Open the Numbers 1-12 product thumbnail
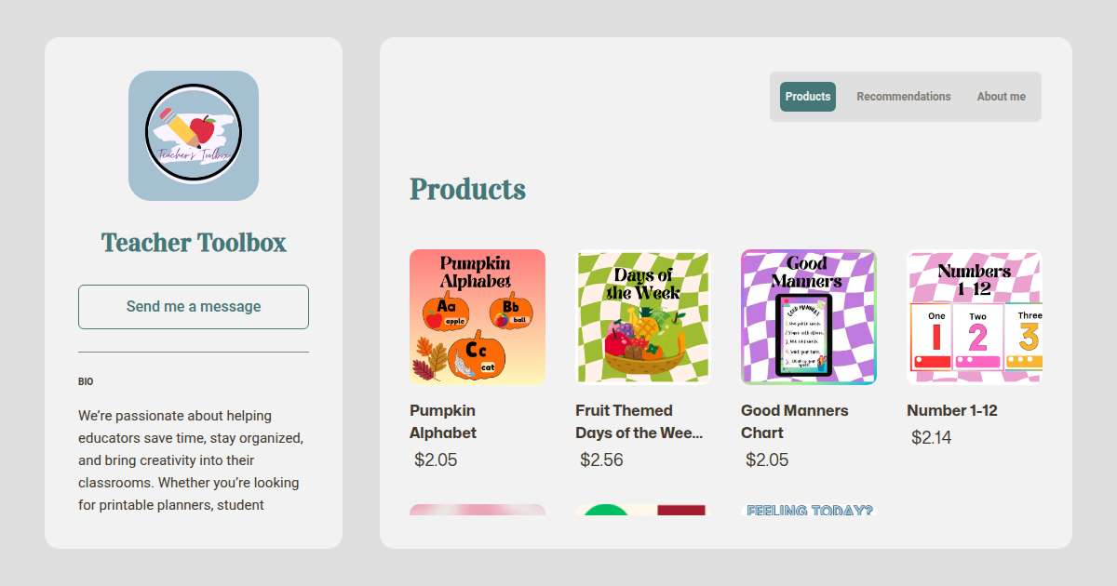This screenshot has height=586, width=1117. click(975, 317)
